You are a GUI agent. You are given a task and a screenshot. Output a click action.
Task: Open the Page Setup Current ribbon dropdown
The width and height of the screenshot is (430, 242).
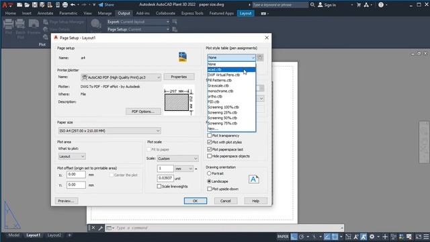coord(138,30)
